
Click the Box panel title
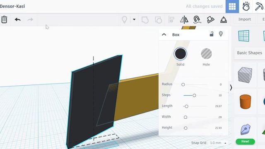click(x=176, y=35)
